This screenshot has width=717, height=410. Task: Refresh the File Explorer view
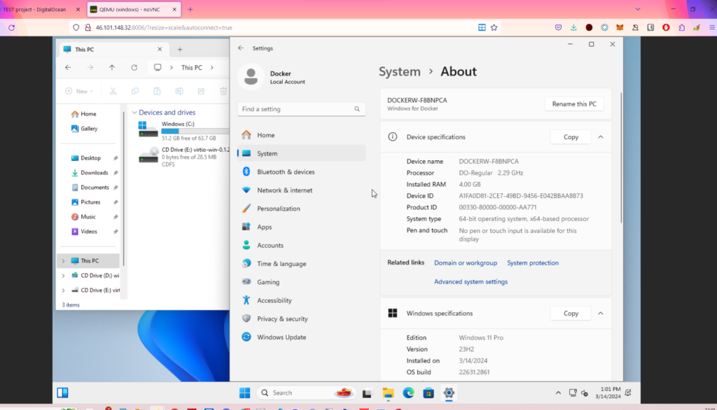click(x=134, y=67)
